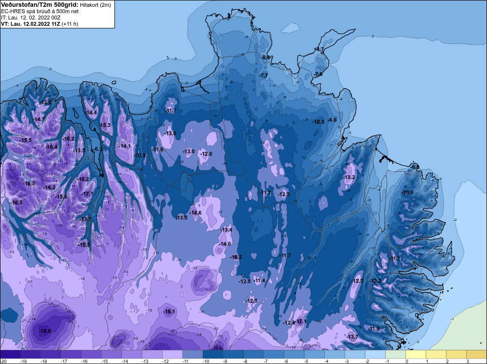Click the "EC-HRES spá brúuð á 500m net" line

point(40,11)
